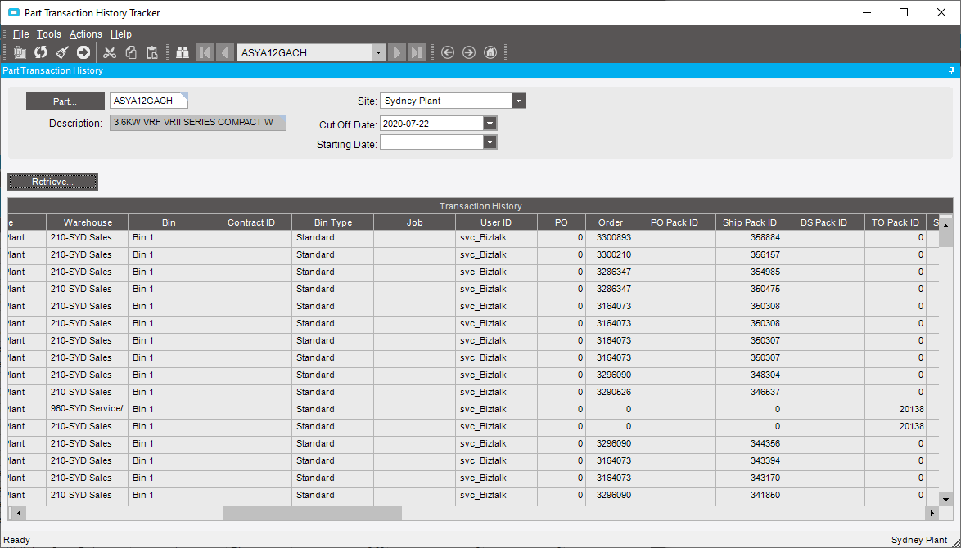Open the Starting Date dropdown
The image size is (961, 548).
pos(490,142)
